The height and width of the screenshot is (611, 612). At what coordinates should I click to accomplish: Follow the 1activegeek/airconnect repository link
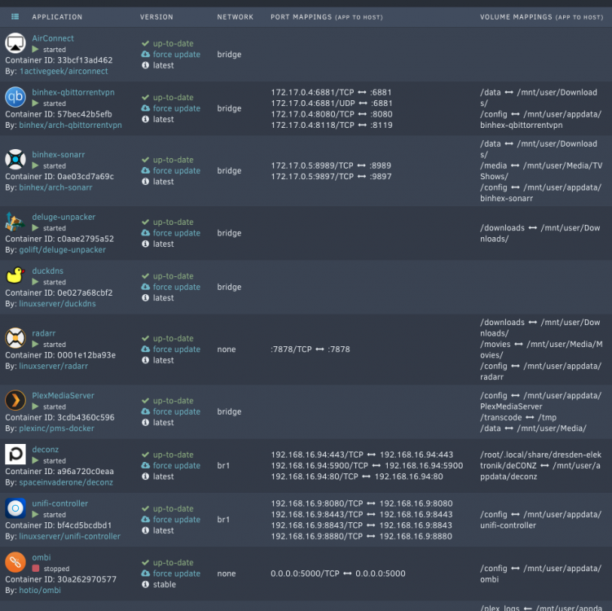tap(64, 72)
